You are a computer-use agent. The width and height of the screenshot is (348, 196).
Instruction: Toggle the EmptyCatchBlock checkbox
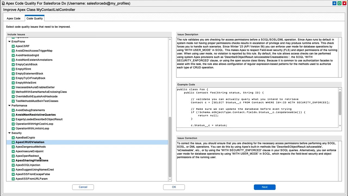pyautogui.click(x=13, y=65)
